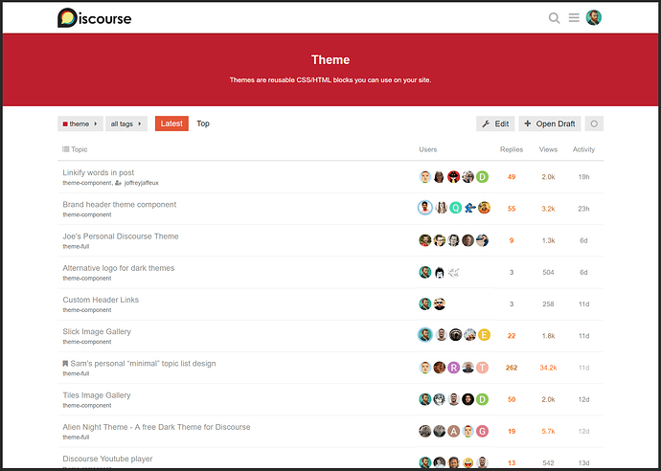Open Sam's personal "minimal" topic list design
This screenshot has height=471, width=661.
(x=143, y=364)
